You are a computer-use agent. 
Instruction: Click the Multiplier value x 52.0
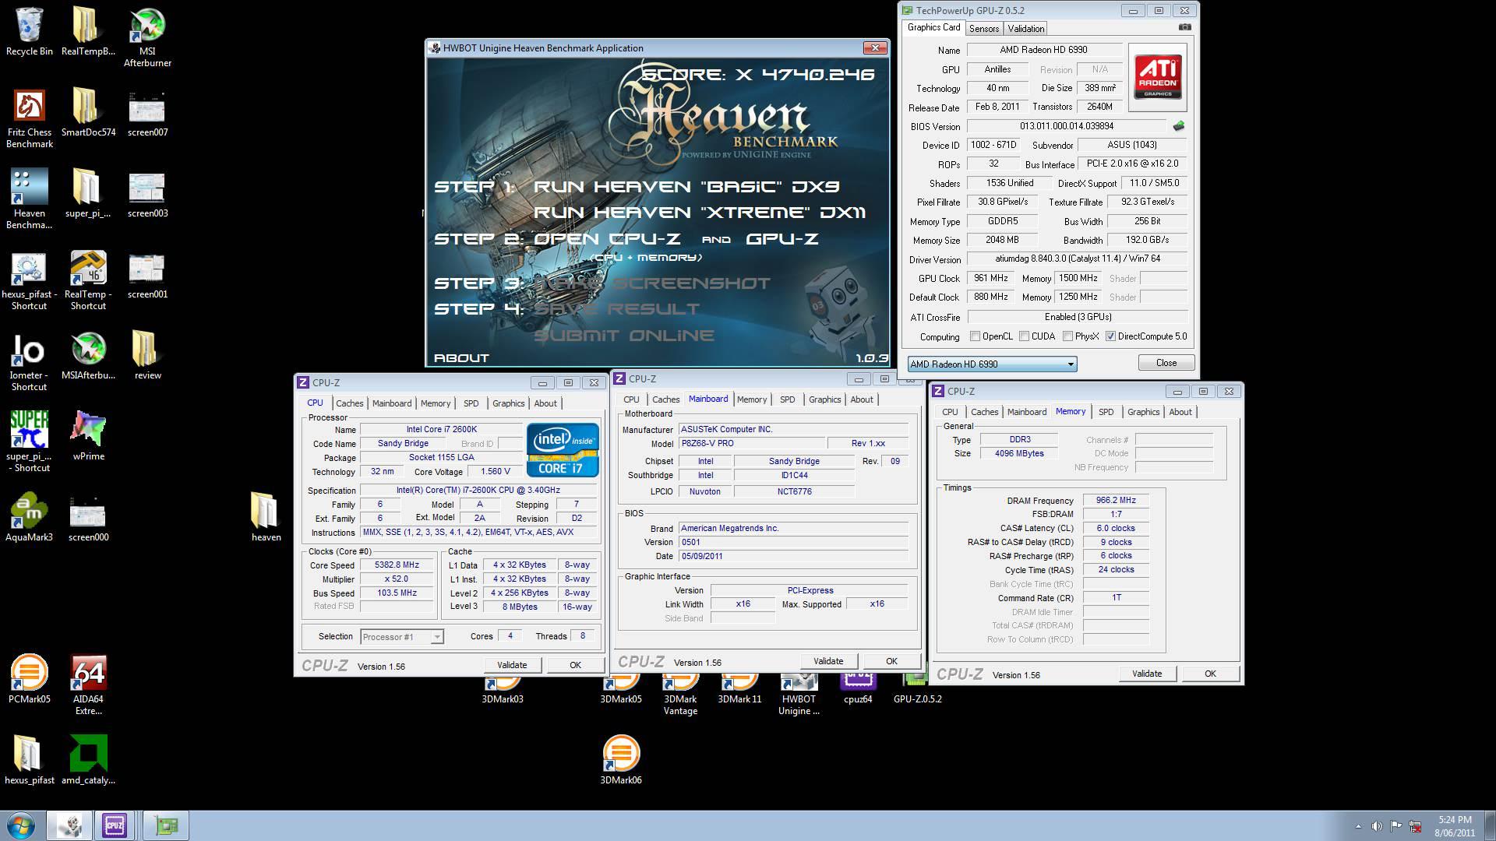coord(397,579)
